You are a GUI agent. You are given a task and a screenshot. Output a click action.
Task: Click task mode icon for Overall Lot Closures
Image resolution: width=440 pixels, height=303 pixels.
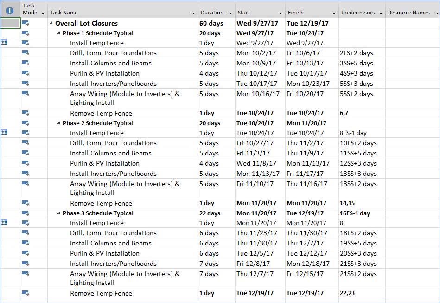(26, 23)
